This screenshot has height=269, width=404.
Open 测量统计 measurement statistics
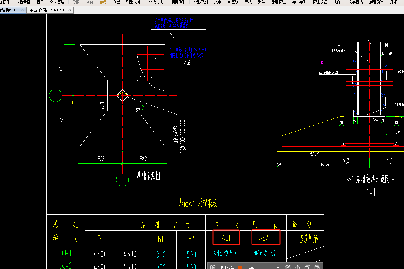(133, 2)
